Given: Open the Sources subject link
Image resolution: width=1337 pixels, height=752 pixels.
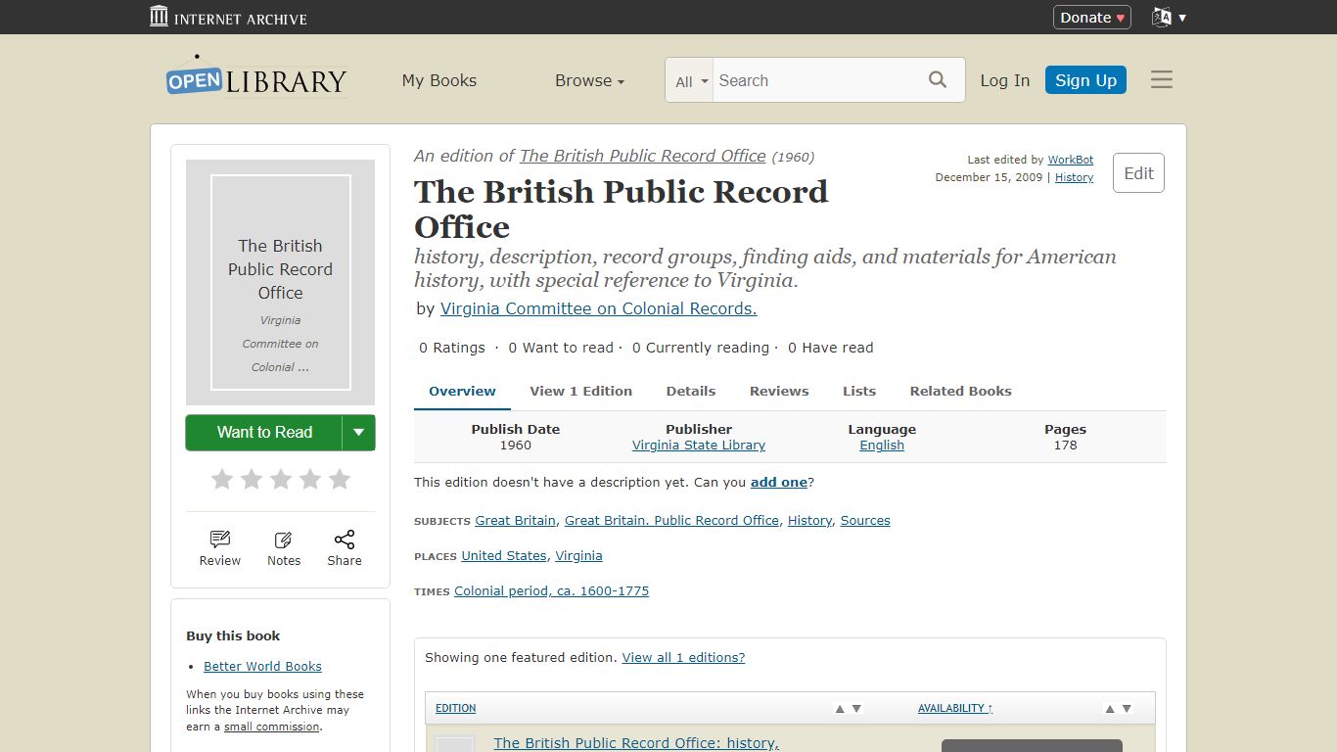Looking at the screenshot, I should [x=865, y=521].
